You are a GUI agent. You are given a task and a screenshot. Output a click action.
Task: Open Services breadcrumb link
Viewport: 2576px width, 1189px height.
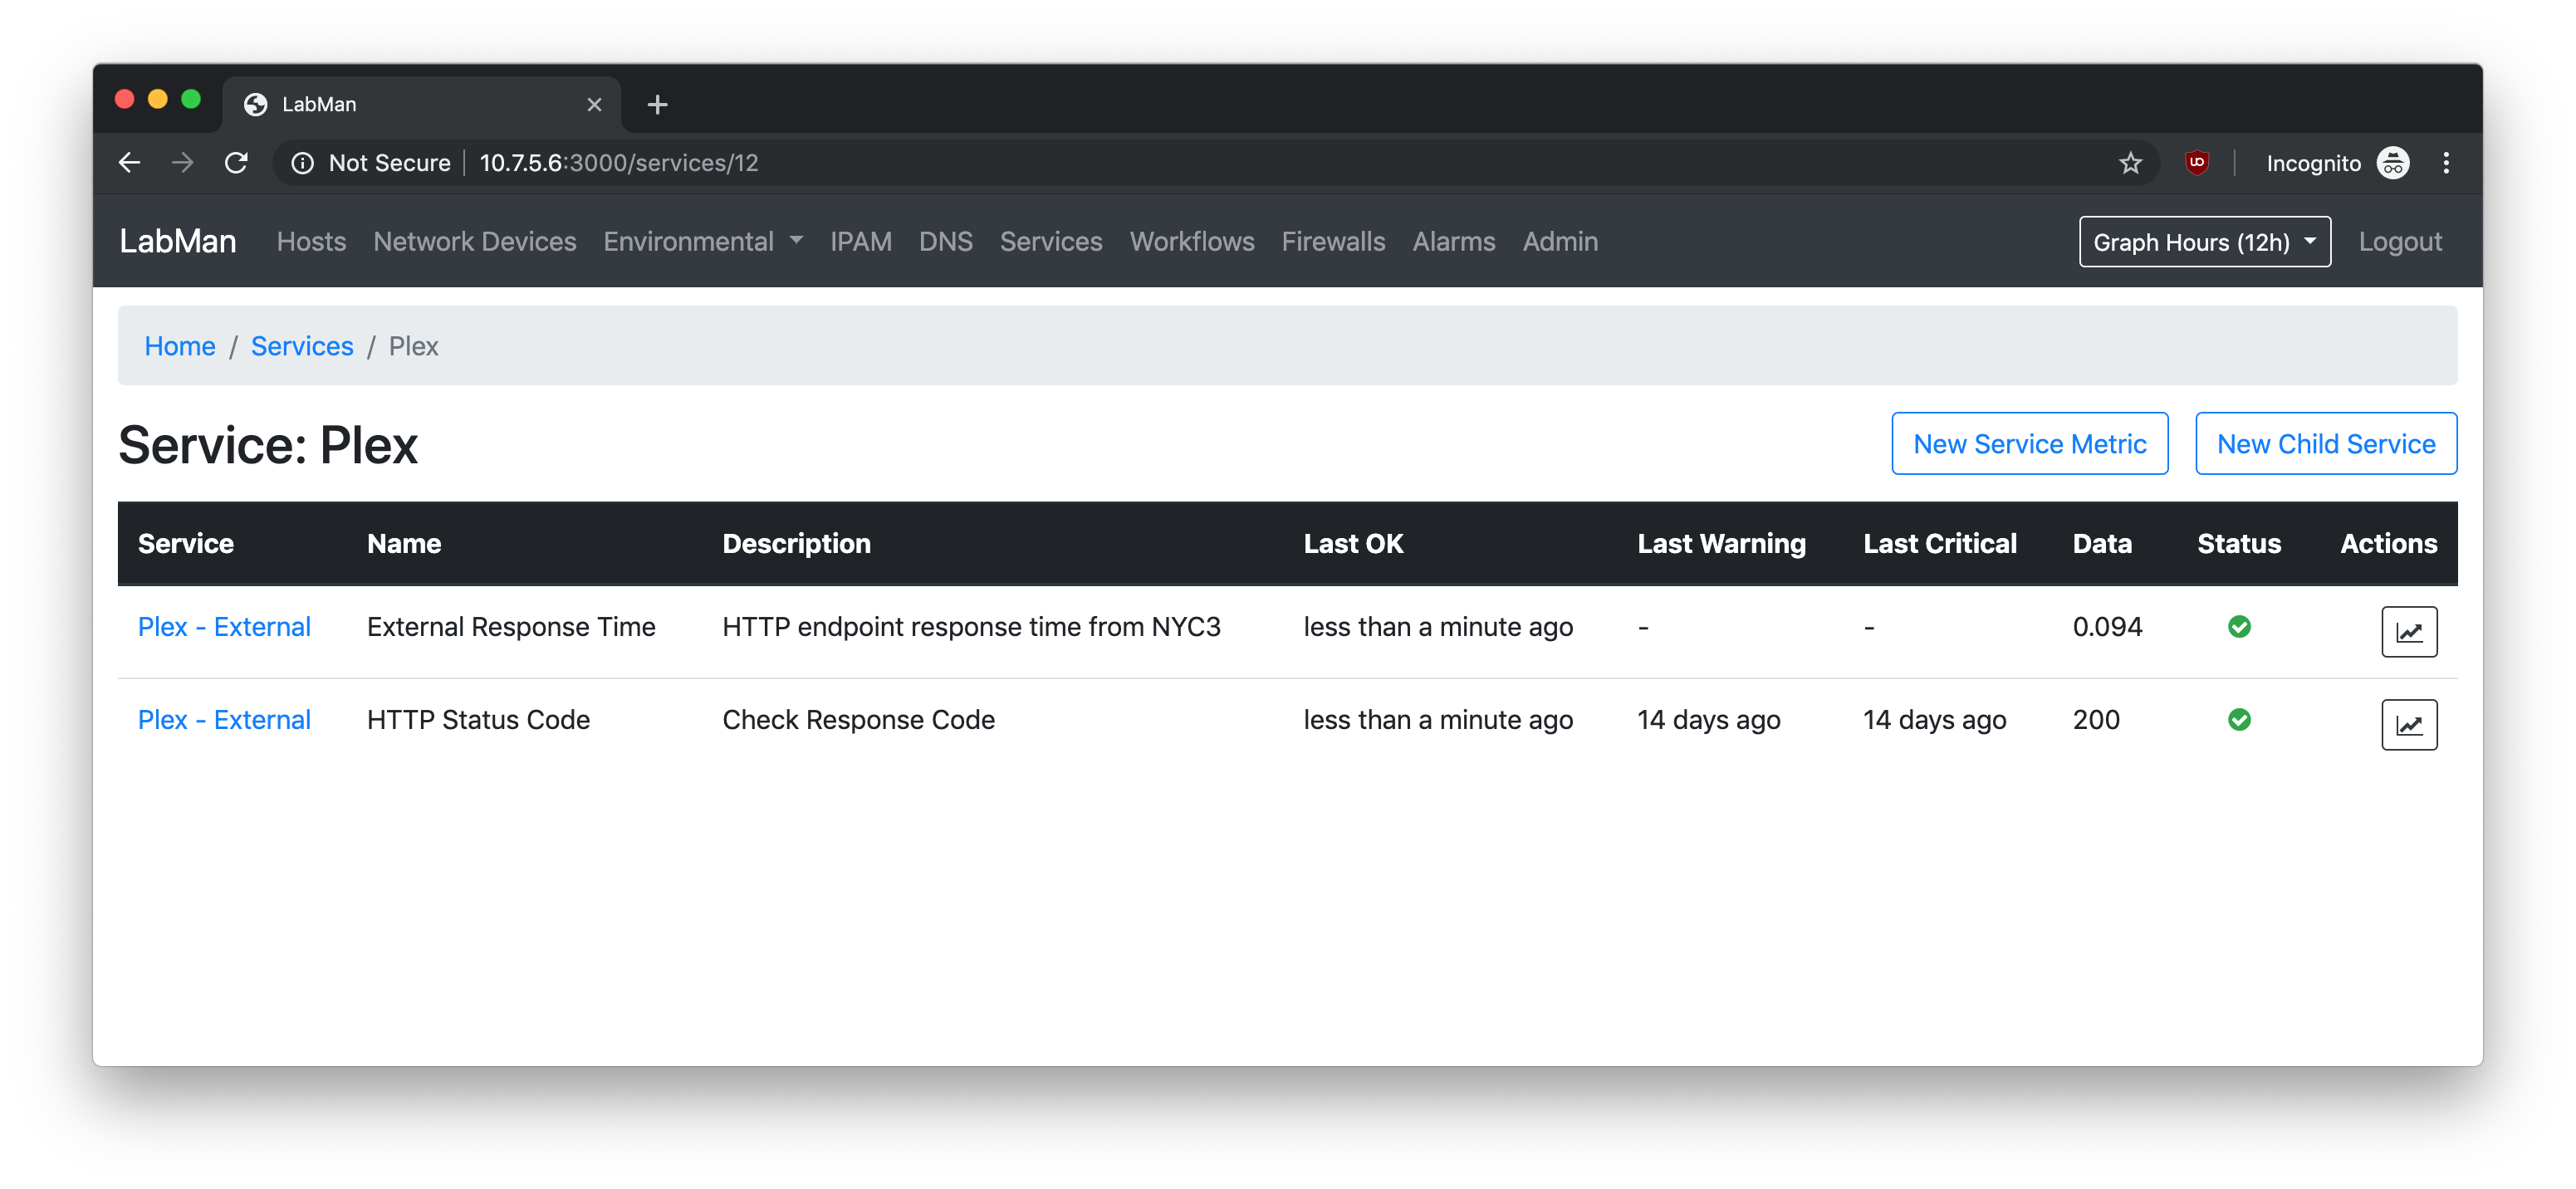point(301,346)
